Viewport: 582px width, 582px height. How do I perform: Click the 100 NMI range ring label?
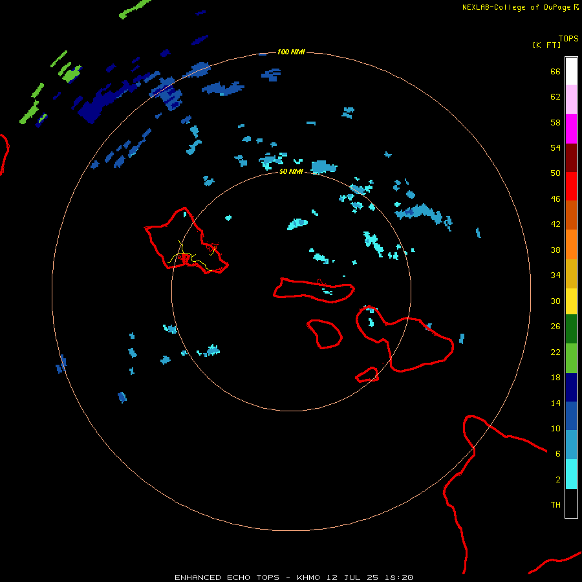point(291,52)
